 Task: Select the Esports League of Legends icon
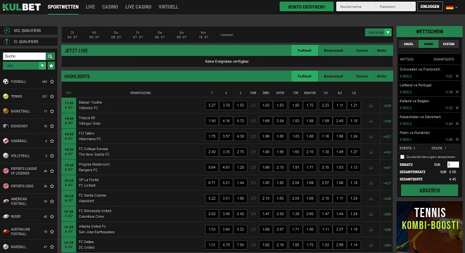click(x=5, y=171)
